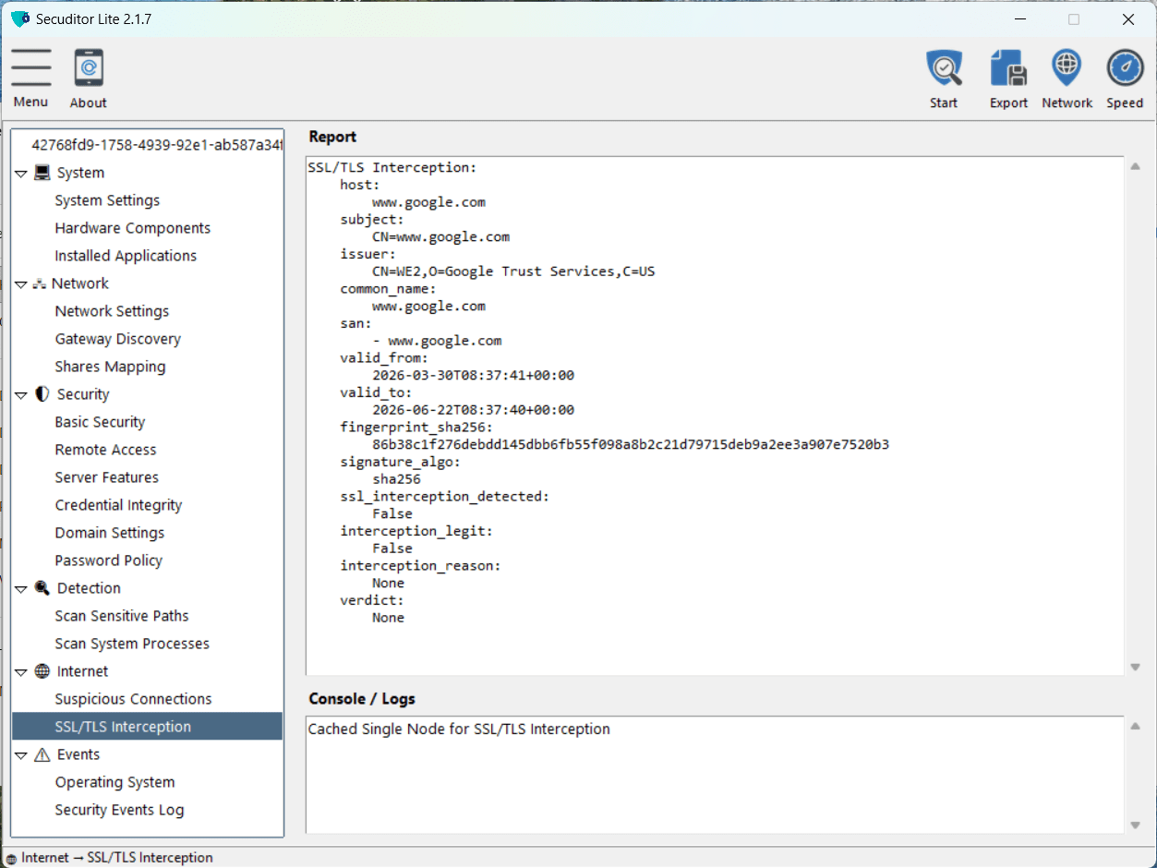
Task: Click the signature_algo value sha256
Action: click(396, 479)
